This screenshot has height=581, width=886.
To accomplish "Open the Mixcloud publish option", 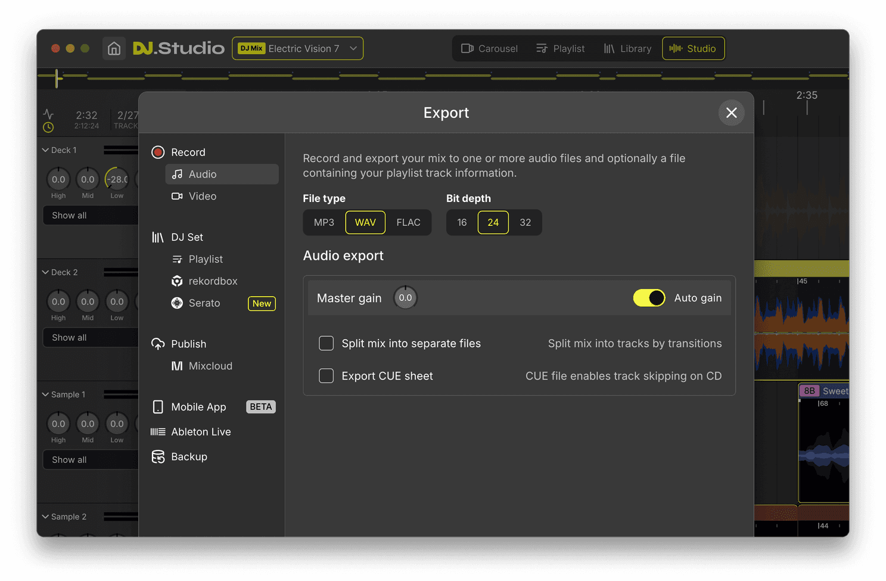I will pyautogui.click(x=222, y=366).
